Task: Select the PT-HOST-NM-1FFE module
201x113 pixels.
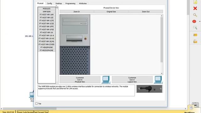Action: [46, 26]
